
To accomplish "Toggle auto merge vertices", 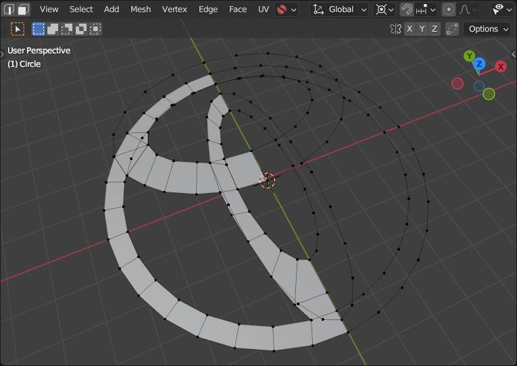I will click(452, 29).
